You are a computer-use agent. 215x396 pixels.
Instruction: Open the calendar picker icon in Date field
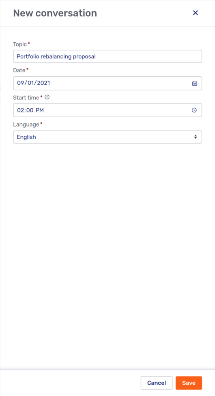[195, 83]
